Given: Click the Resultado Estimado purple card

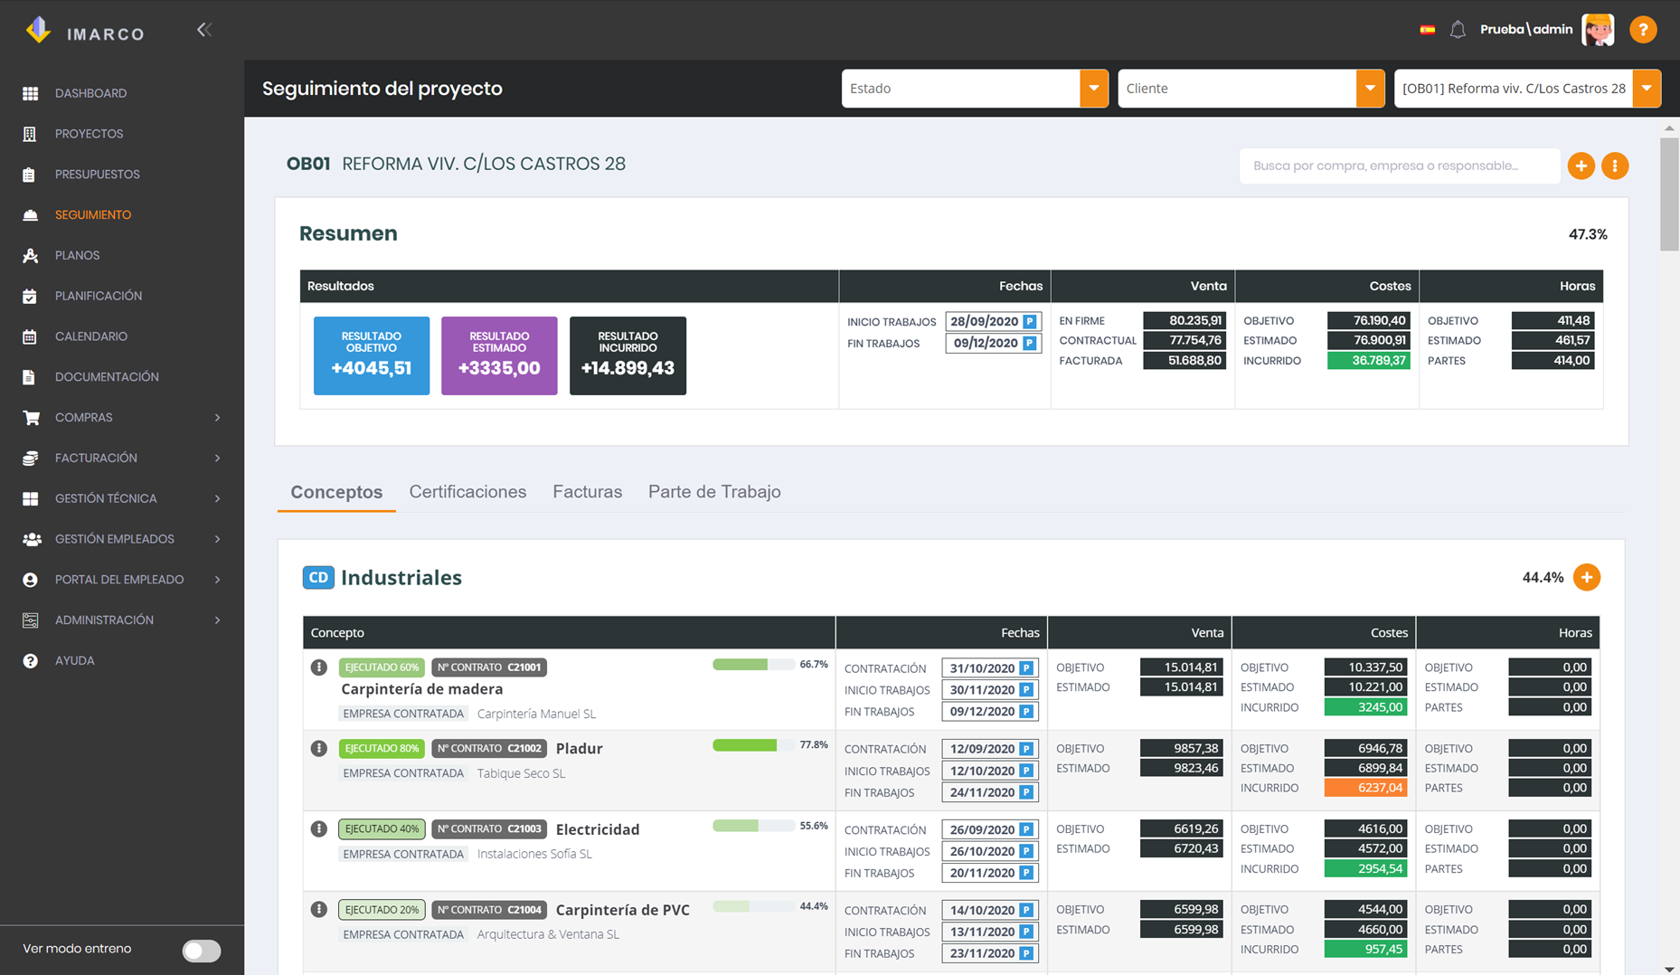Looking at the screenshot, I should click(499, 355).
